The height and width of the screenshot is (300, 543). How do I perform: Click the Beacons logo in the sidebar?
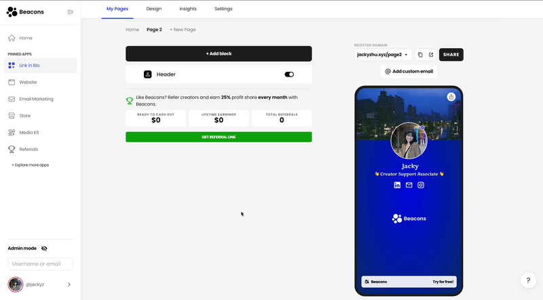coord(25,12)
